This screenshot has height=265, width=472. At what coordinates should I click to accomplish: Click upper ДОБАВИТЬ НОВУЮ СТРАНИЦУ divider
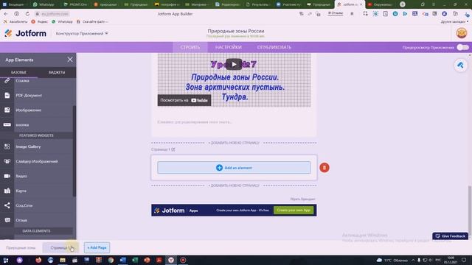pyautogui.click(x=234, y=143)
